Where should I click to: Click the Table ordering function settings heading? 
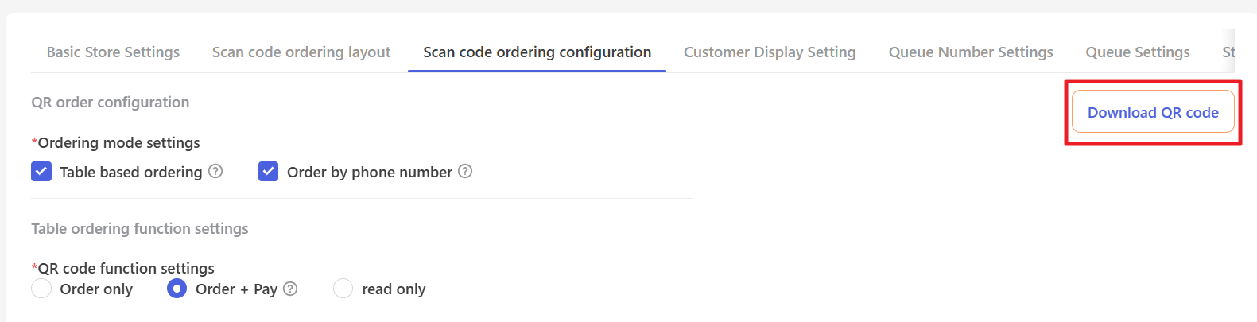coord(140,229)
